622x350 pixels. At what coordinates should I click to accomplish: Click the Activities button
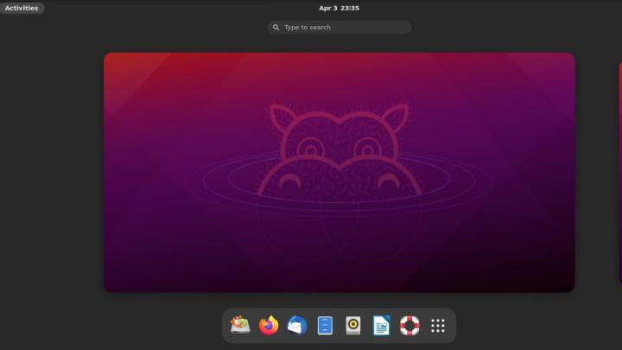(22, 8)
